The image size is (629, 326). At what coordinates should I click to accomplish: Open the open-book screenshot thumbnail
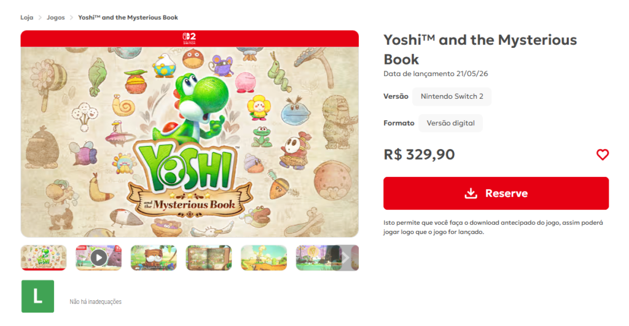click(209, 258)
